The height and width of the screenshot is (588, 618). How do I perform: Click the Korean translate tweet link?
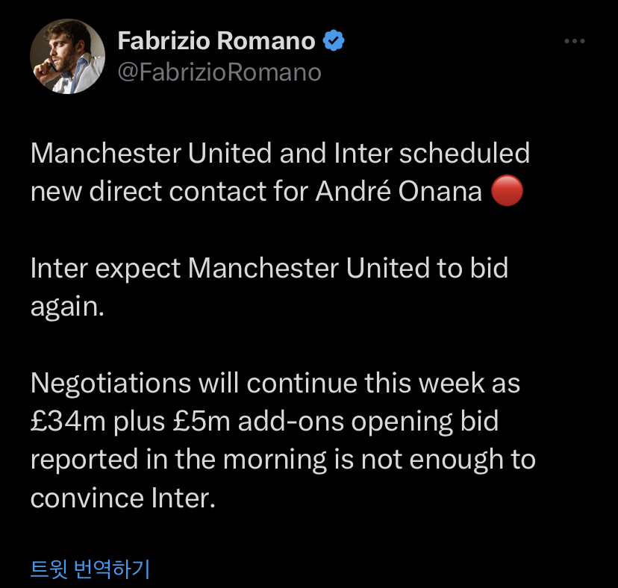[x=90, y=569]
